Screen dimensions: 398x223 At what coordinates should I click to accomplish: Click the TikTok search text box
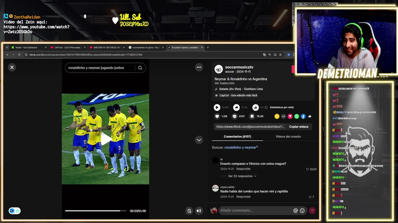click(100, 68)
